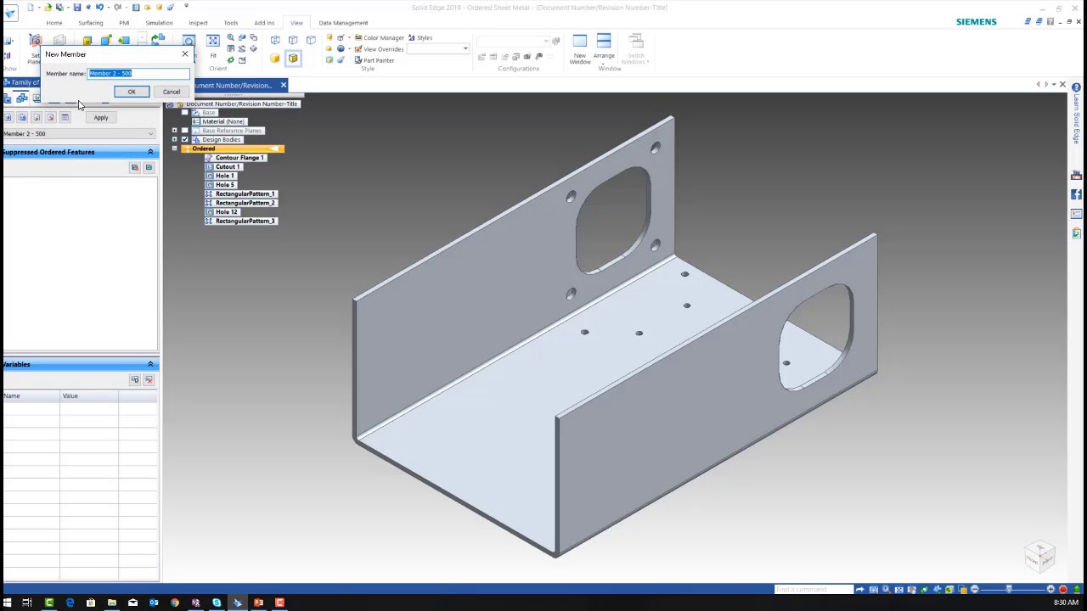Select the Ordered tree header
The image size is (1087, 611).
coord(233,149)
